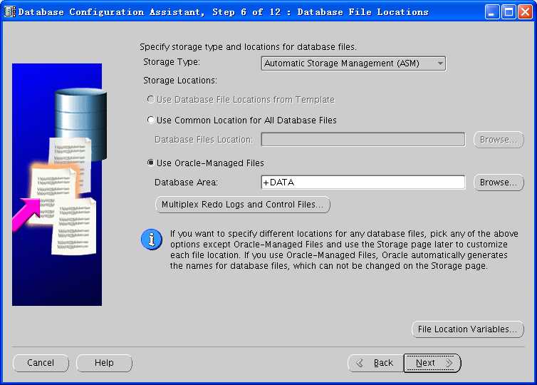
Task: Click the 'Storage Type:' label
Action: click(171, 62)
